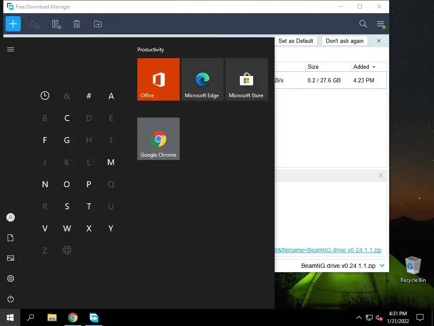Open BeamNG.drive download URL link
Image resolution: width=434 pixels, height=326 pixels.
pyautogui.click(x=328, y=250)
